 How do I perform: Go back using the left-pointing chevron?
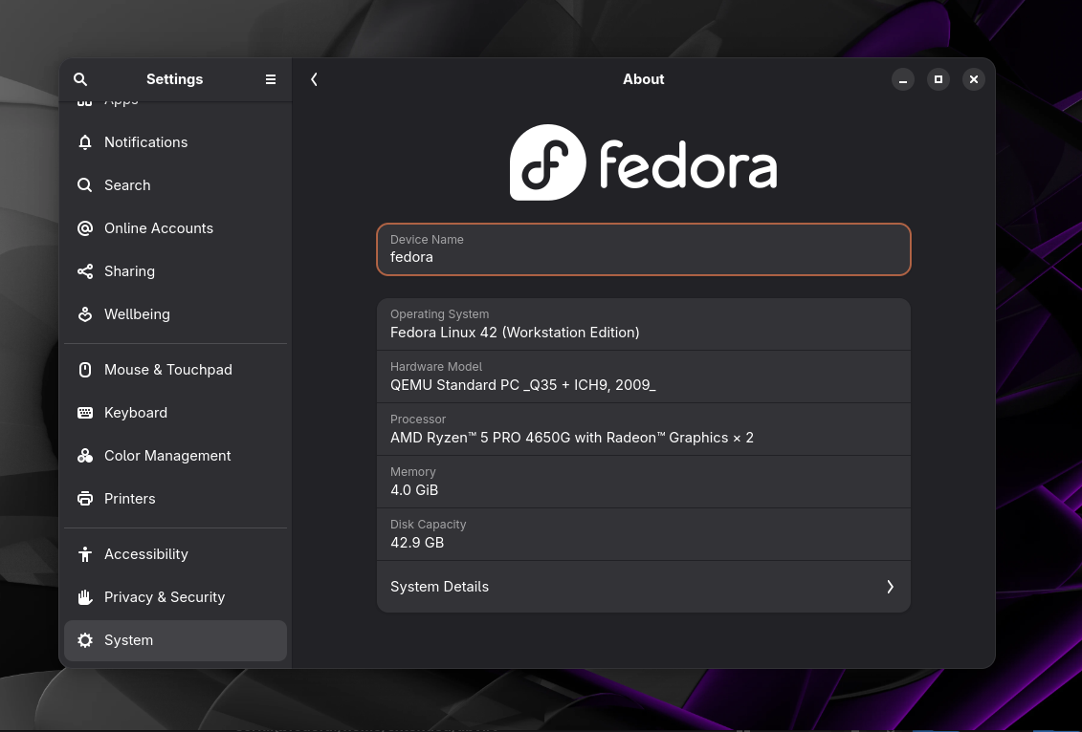[314, 79]
